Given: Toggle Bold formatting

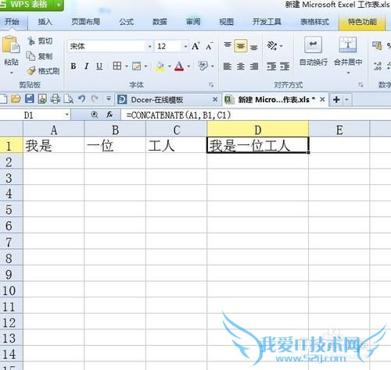Looking at the screenshot, I should pos(74,66).
